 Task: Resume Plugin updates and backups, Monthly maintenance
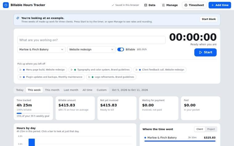(51, 77)
